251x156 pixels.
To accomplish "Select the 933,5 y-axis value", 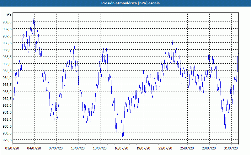I will click(7, 85).
